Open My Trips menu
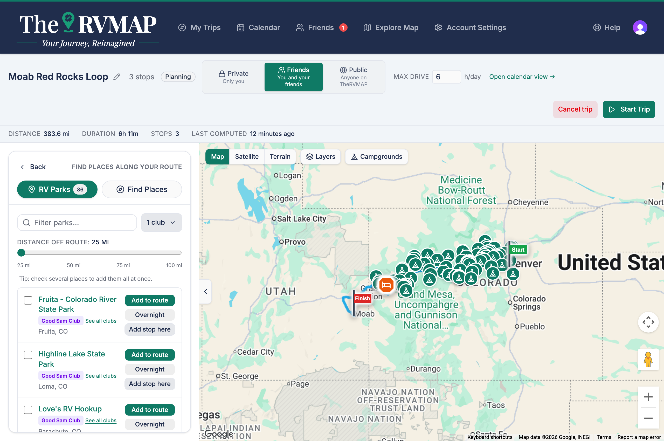The width and height of the screenshot is (664, 441). [x=199, y=27]
